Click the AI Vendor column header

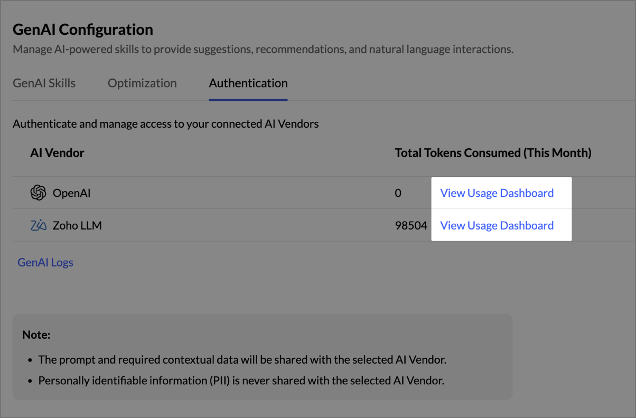57,153
